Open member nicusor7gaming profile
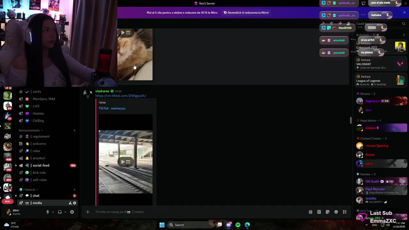The image size is (409, 230). pos(381,146)
